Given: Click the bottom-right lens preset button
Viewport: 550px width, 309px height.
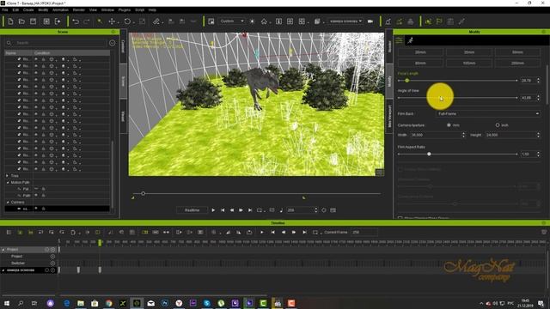Looking at the screenshot, I should (x=517, y=63).
